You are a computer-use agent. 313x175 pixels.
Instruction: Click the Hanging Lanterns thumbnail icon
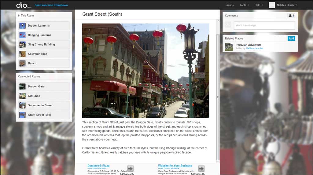coord(22,35)
